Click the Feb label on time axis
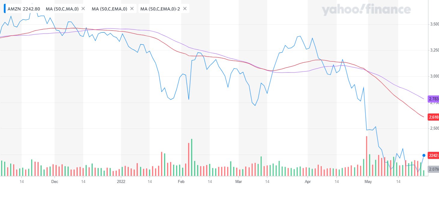The height and width of the screenshot is (212, 439). (x=181, y=181)
